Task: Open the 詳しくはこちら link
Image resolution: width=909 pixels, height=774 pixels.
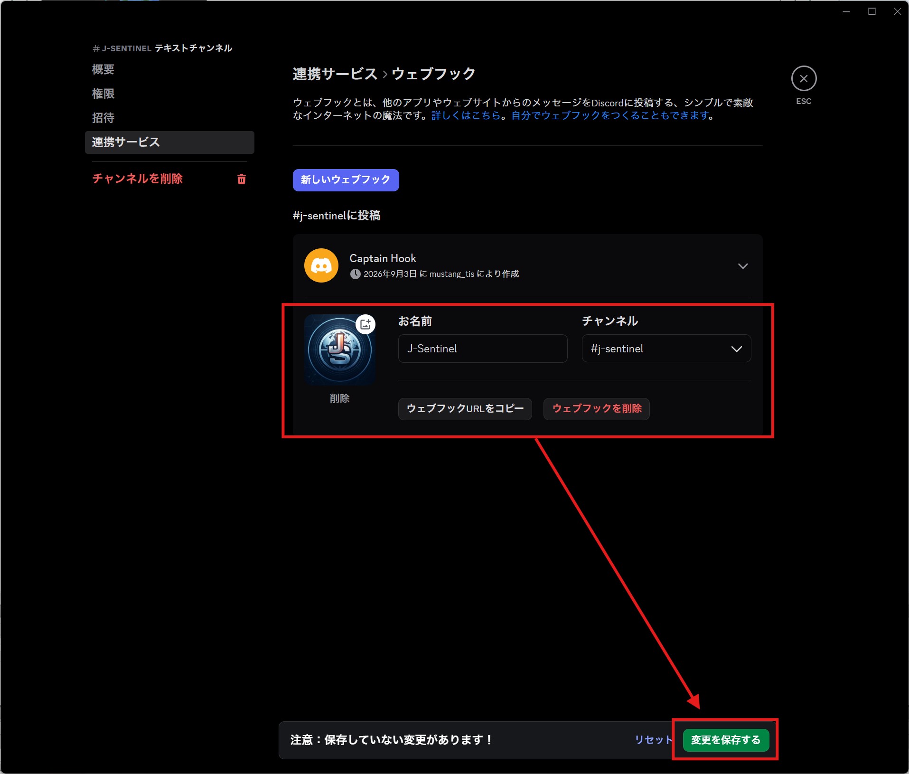Action: click(466, 115)
